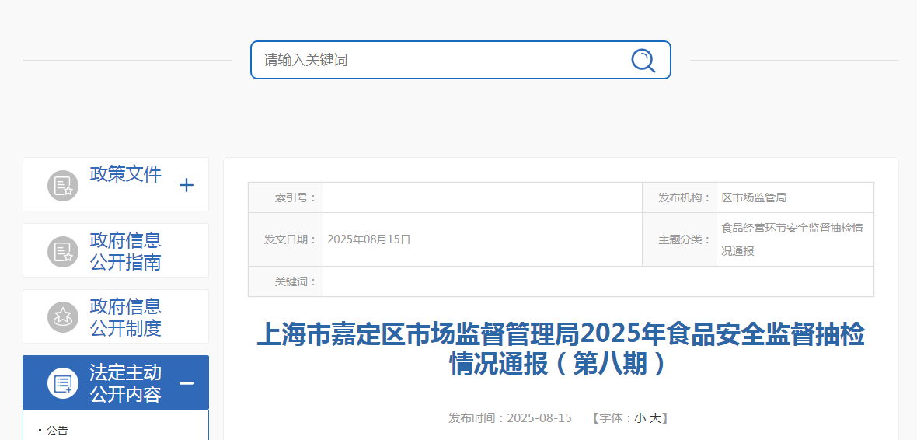The width and height of the screenshot is (917, 440).
Task: Click the article title heading
Action: [560, 349]
